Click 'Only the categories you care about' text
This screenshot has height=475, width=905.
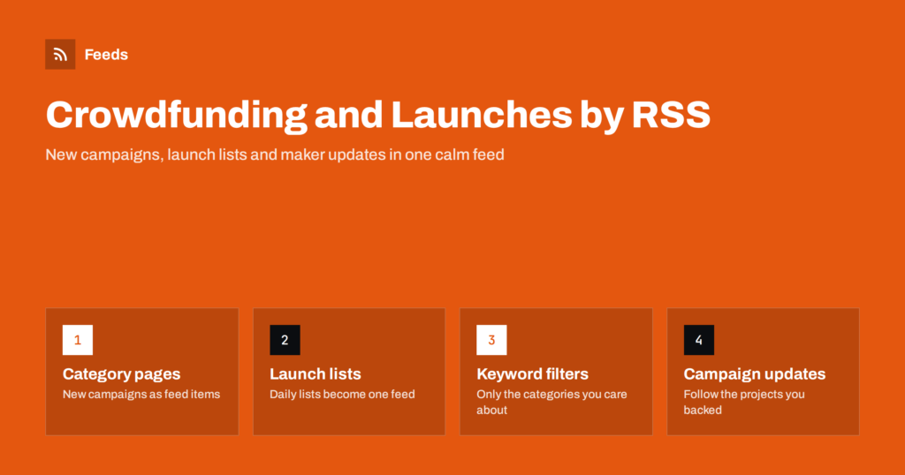pyautogui.click(x=551, y=403)
